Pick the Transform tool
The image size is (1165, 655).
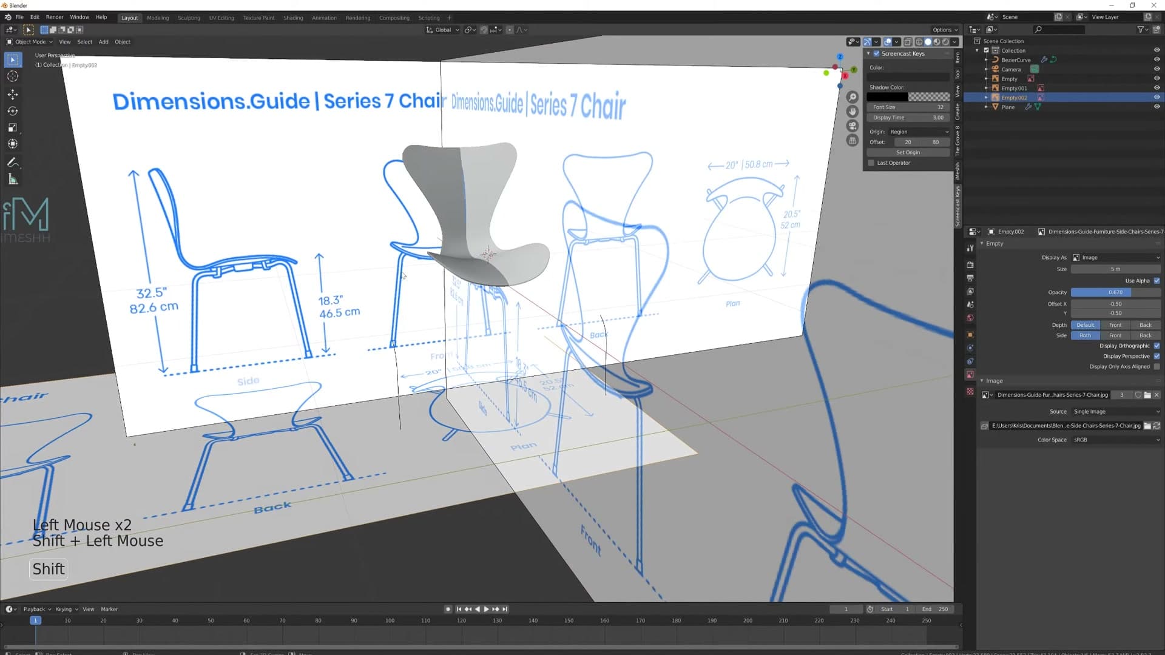[13, 144]
